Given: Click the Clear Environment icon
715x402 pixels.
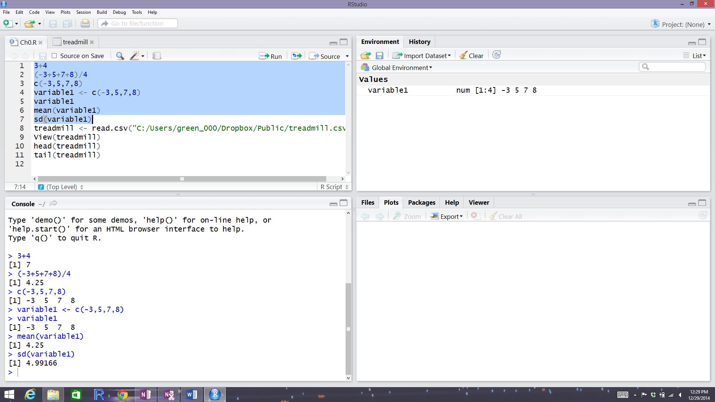Looking at the screenshot, I should point(470,55).
